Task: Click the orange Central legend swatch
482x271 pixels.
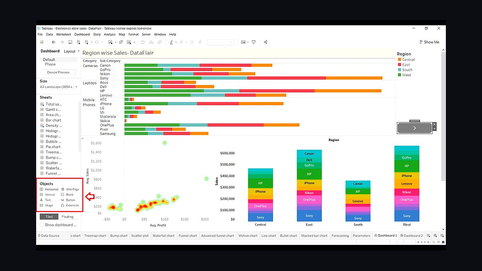Action: coord(400,59)
